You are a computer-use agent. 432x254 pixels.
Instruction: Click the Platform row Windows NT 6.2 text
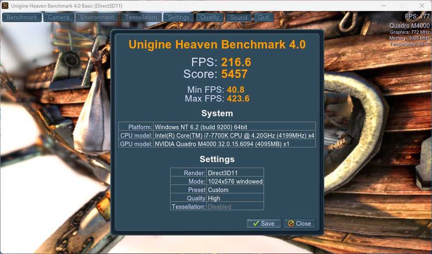(201, 127)
